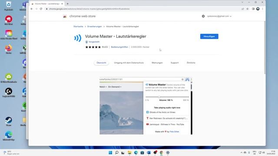278x156 pixels.
Task: Open the Web Store settings gear
Action: click(x=203, y=16)
